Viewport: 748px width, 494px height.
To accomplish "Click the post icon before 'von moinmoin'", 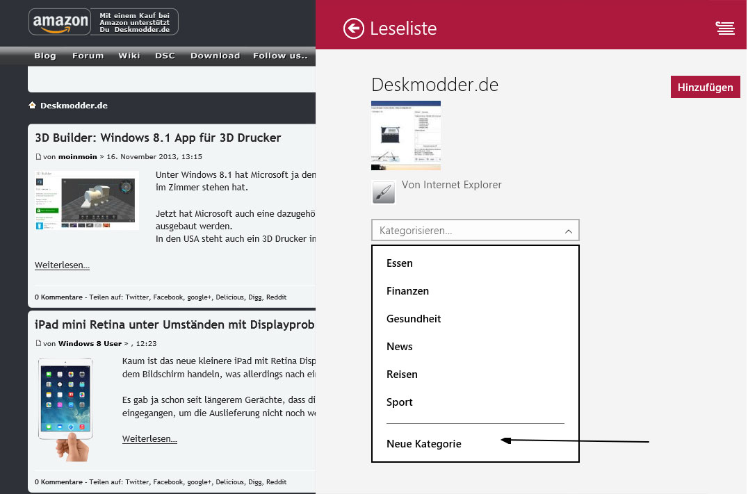I will tap(38, 157).
